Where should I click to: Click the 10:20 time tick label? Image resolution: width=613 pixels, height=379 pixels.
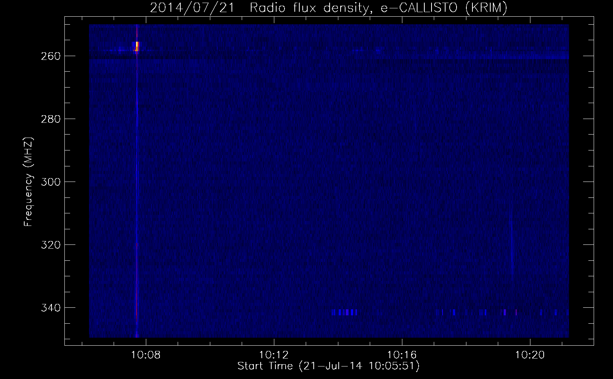(530, 355)
